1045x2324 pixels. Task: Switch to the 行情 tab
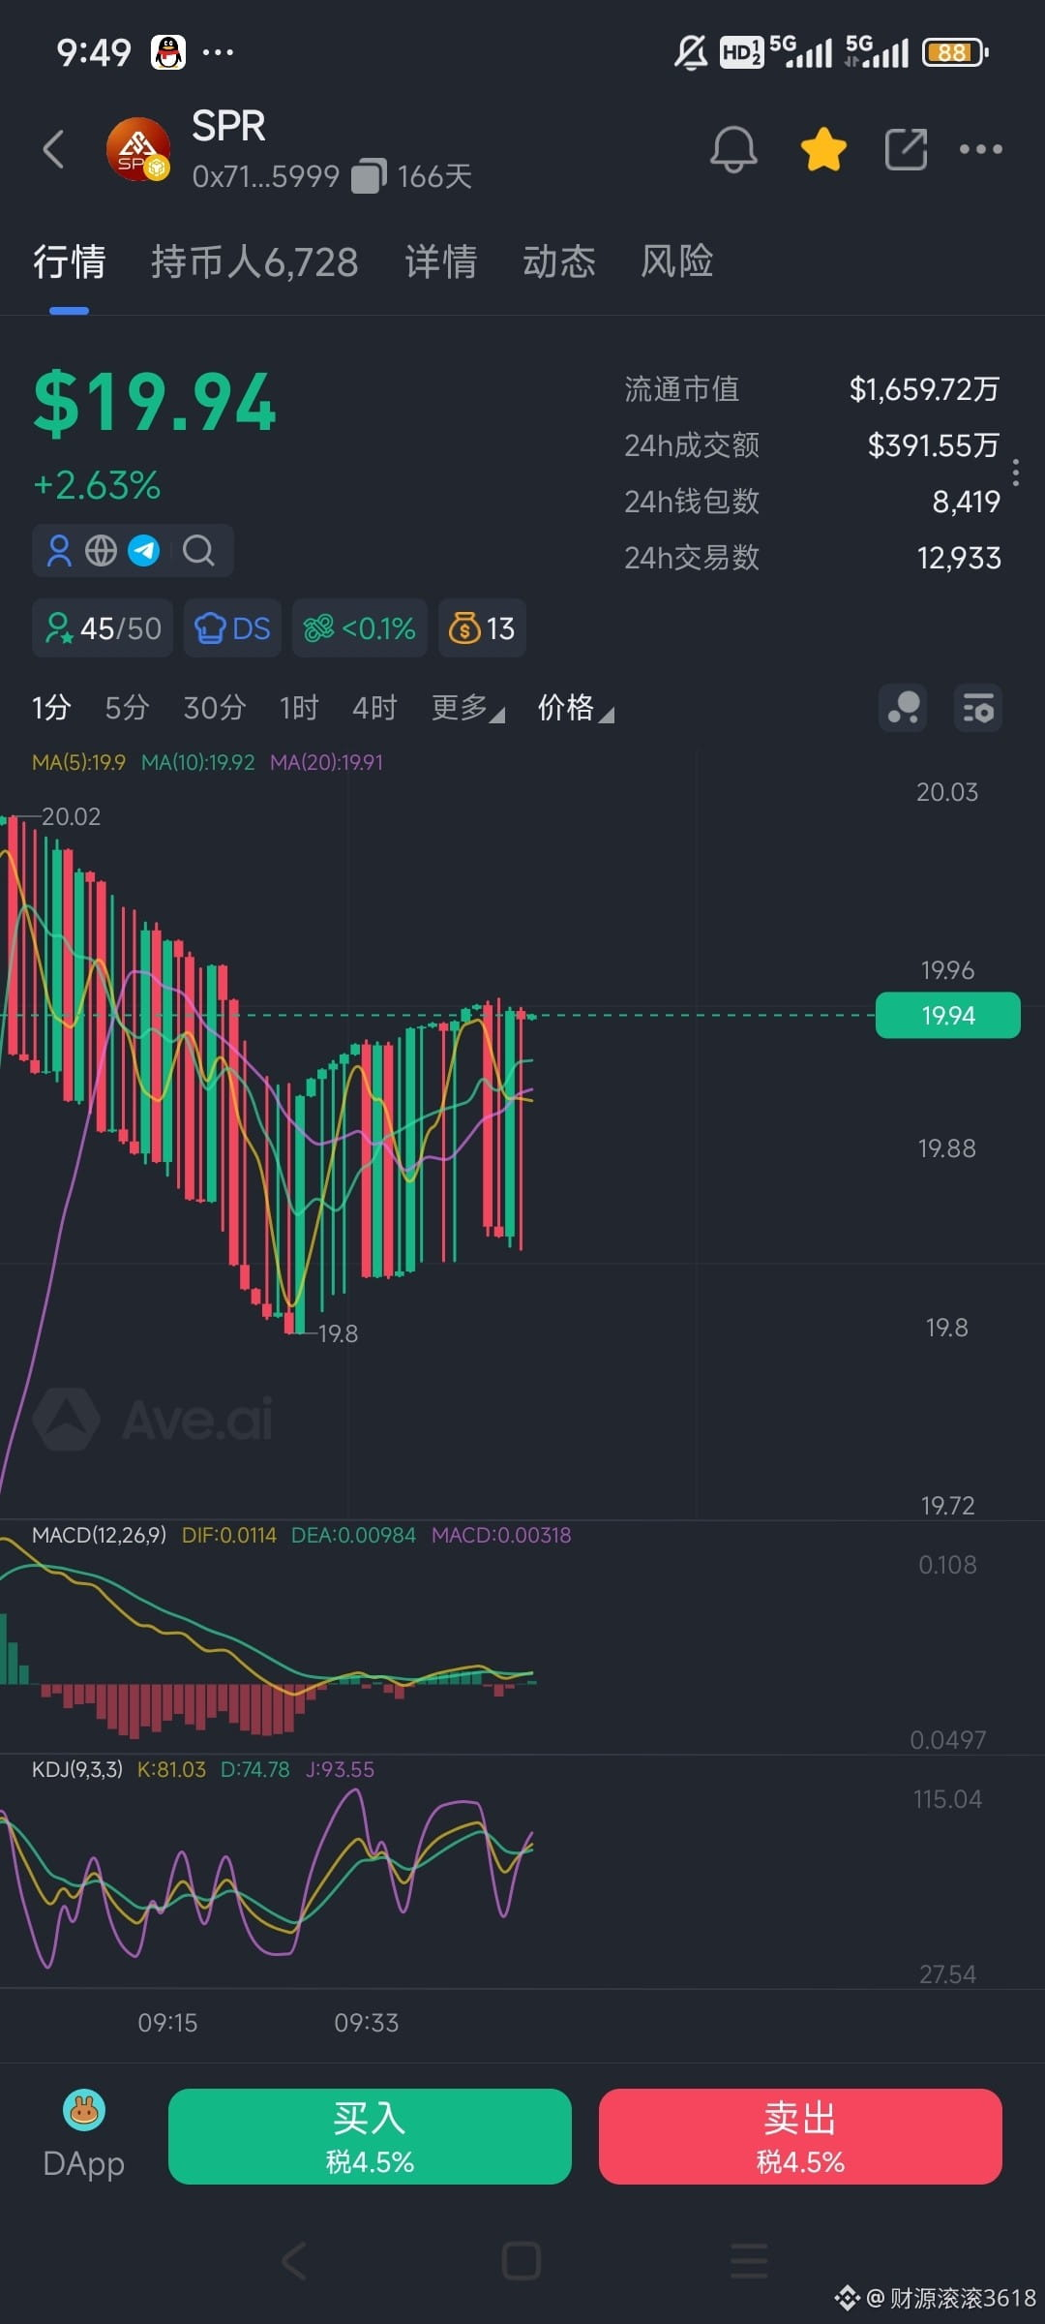(69, 262)
